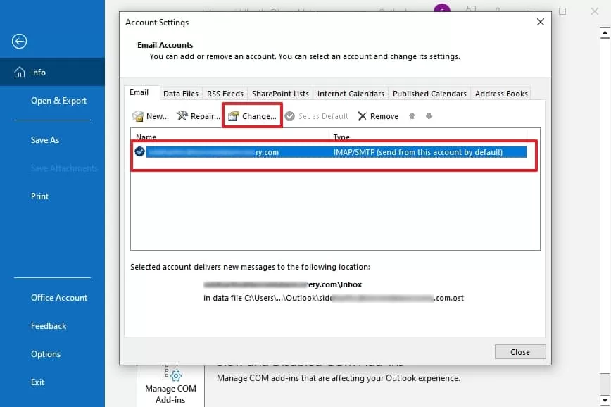Viewport: 611px width, 407px height.
Task: Choose Print in the sidebar
Action: tap(39, 196)
